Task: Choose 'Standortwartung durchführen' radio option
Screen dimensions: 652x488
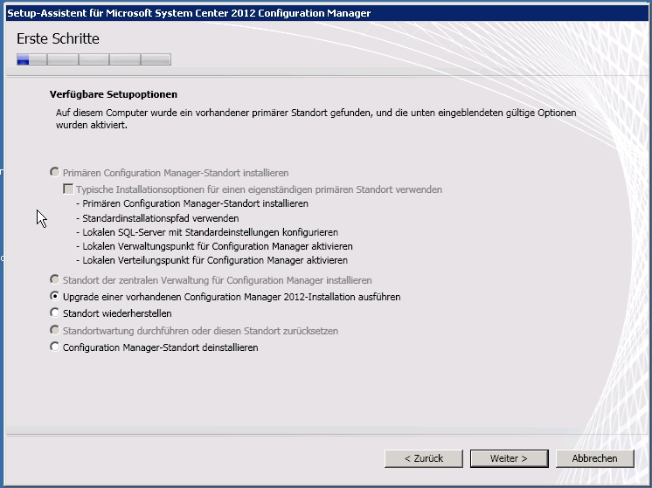Action: (x=56, y=331)
